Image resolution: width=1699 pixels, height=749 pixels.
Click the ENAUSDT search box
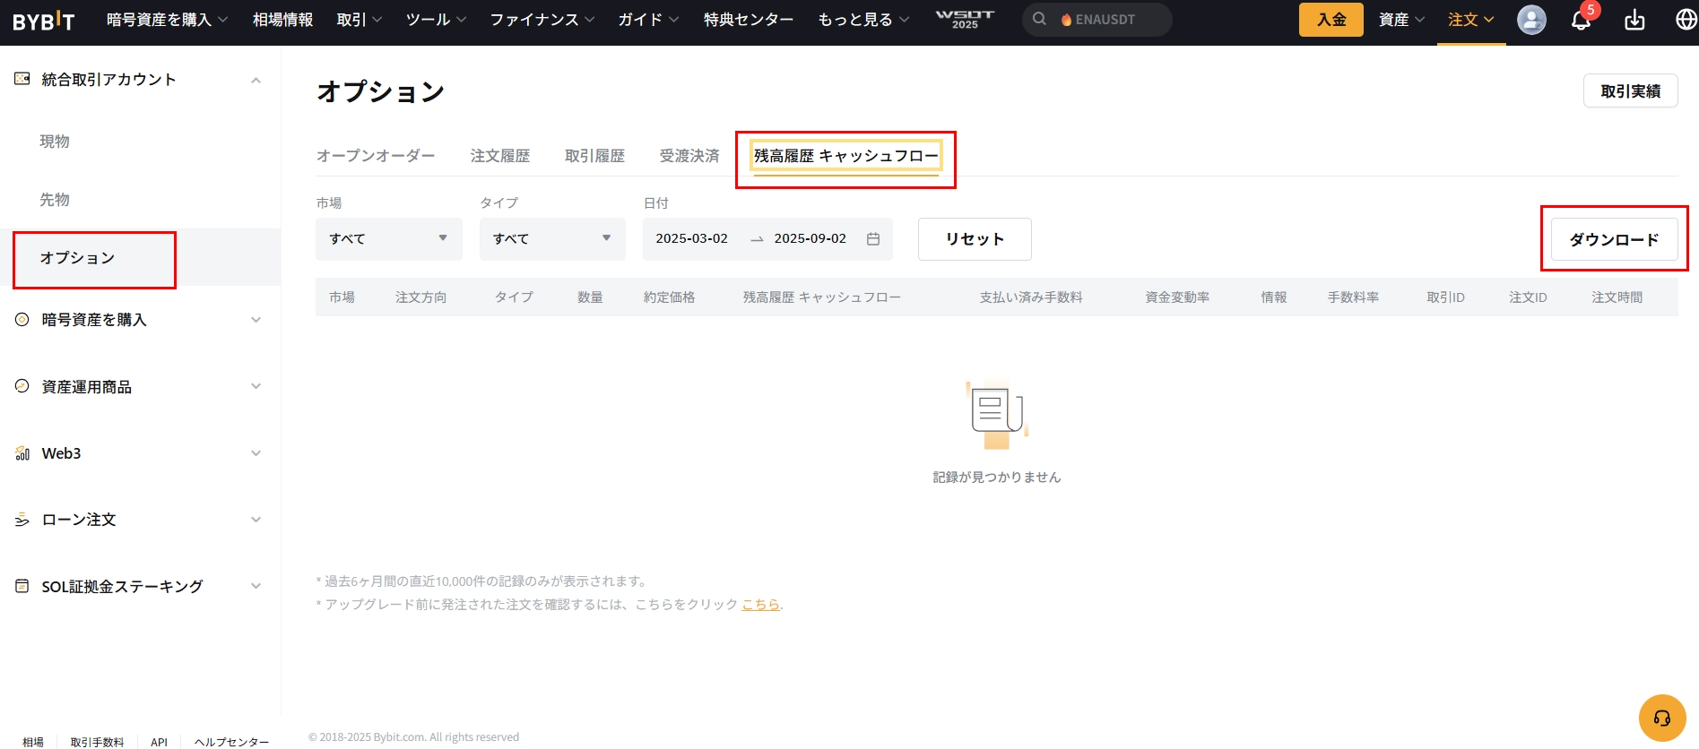click(x=1097, y=20)
